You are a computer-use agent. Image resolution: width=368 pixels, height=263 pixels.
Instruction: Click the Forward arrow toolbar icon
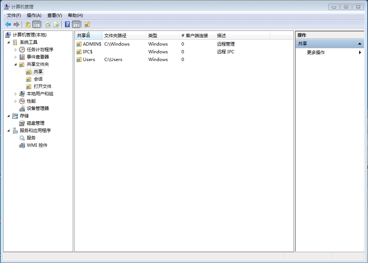tap(17, 24)
